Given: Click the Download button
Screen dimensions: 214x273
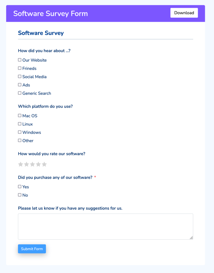Looking at the screenshot, I should coord(184,13).
